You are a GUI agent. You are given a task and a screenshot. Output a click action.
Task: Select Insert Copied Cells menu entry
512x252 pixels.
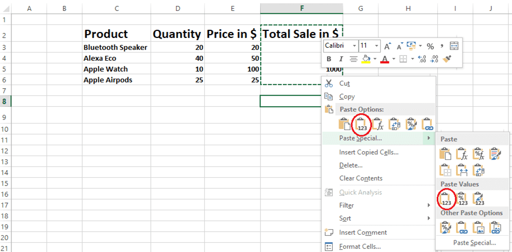[x=368, y=152]
